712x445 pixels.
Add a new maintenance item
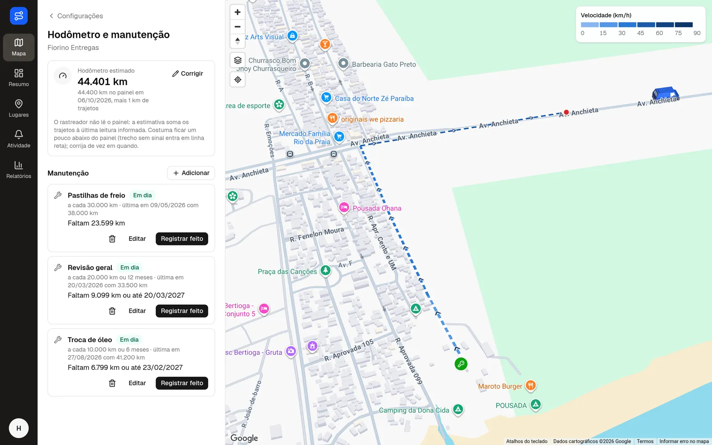click(x=191, y=173)
